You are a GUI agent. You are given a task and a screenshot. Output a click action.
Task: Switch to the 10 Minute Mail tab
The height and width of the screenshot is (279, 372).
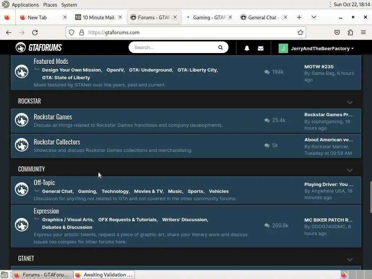click(98, 17)
